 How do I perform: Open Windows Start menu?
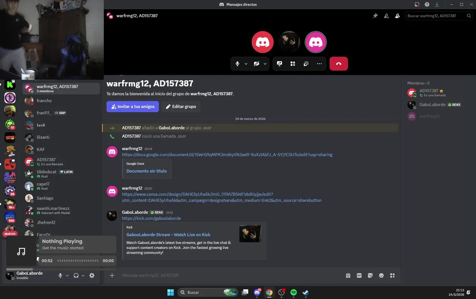point(171,292)
